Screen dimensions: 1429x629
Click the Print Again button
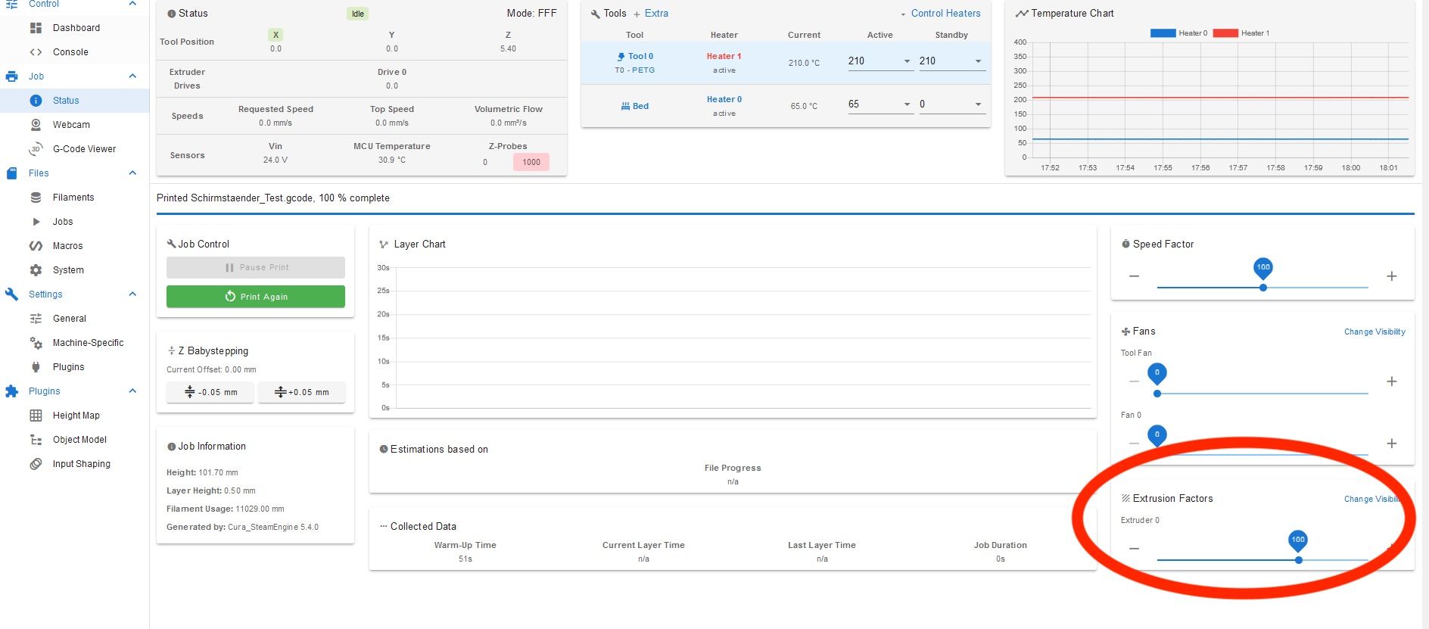[256, 297]
